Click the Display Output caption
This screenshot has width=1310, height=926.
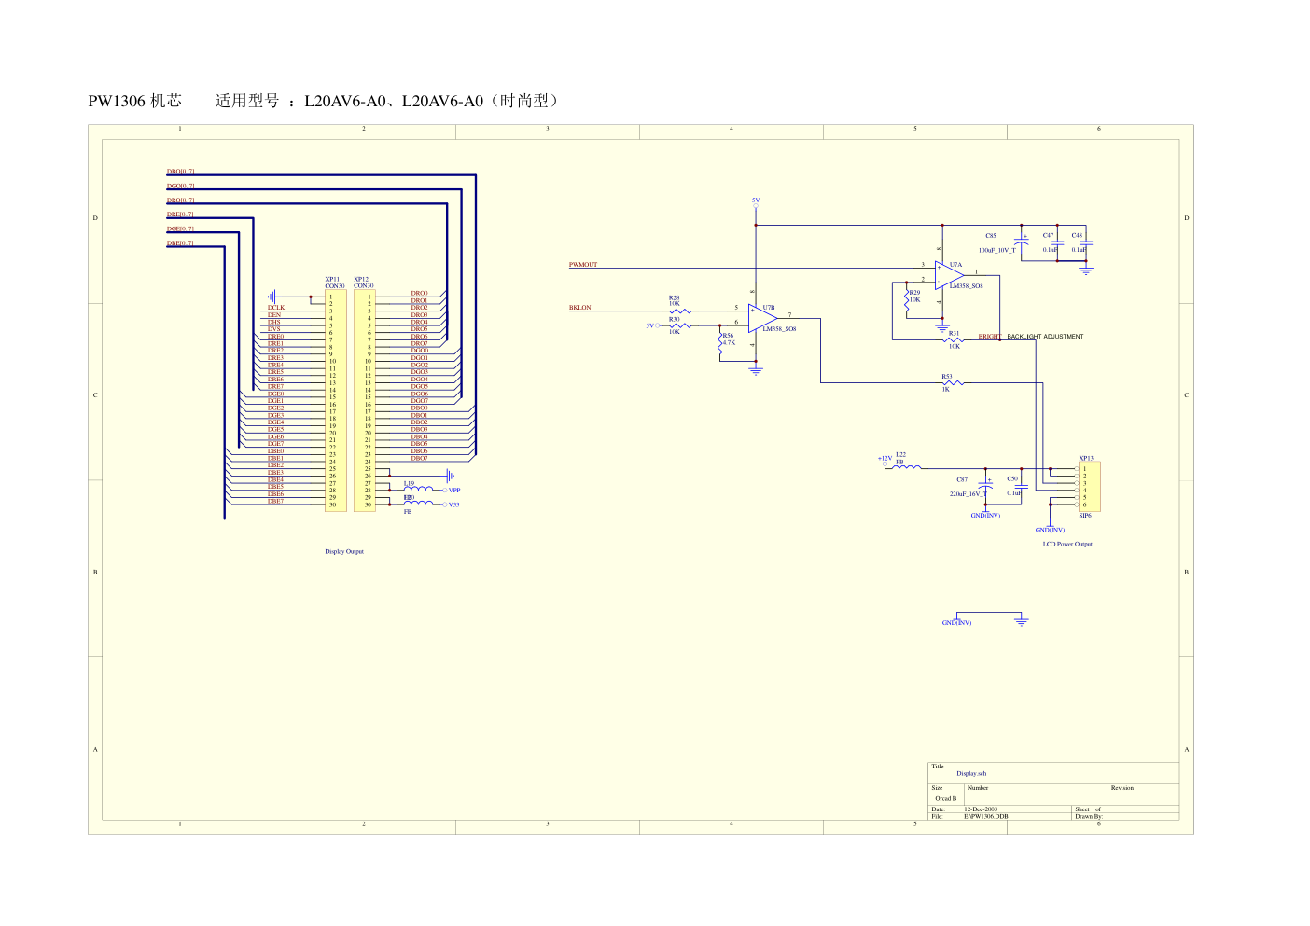[x=344, y=552]
